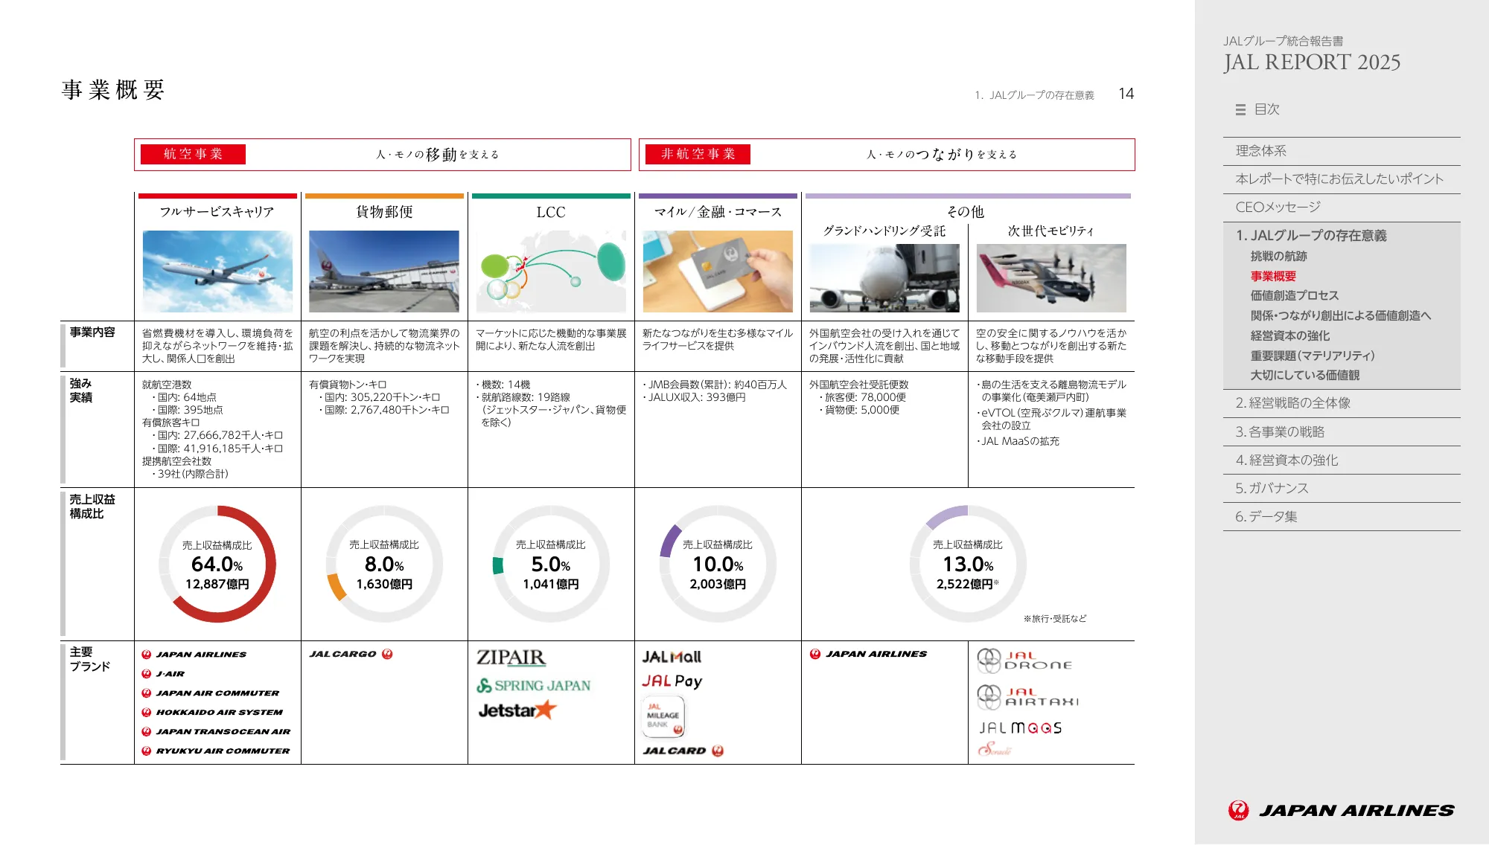Open the 目次 table of contents icon
This screenshot has width=1489, height=845.
point(1240,109)
